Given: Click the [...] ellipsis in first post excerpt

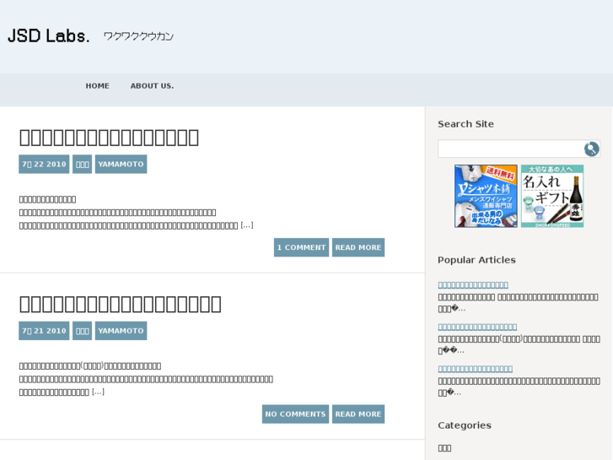Looking at the screenshot, I should click(247, 225).
